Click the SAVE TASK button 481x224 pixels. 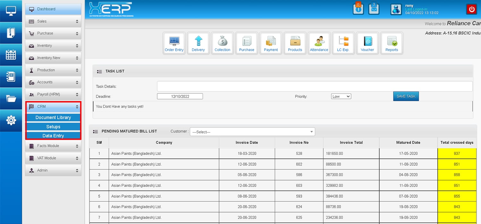tap(406, 96)
